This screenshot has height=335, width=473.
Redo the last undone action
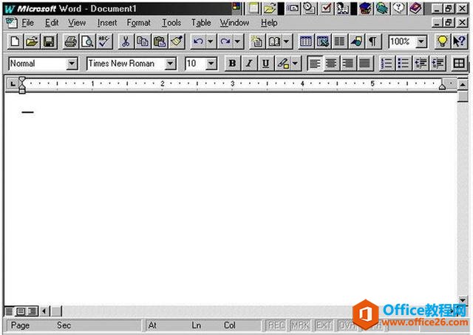[x=225, y=41]
